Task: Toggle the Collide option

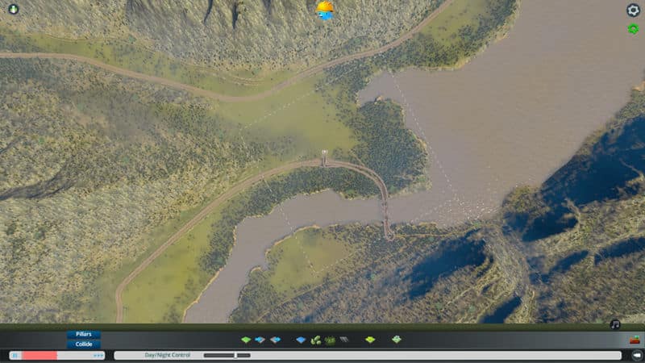Action: (x=84, y=344)
